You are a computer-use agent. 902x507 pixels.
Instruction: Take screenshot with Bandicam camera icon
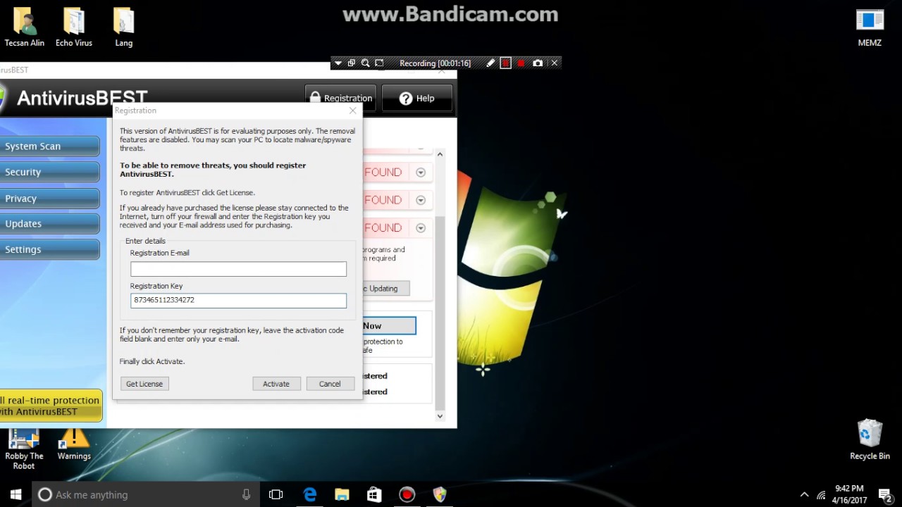pos(538,63)
